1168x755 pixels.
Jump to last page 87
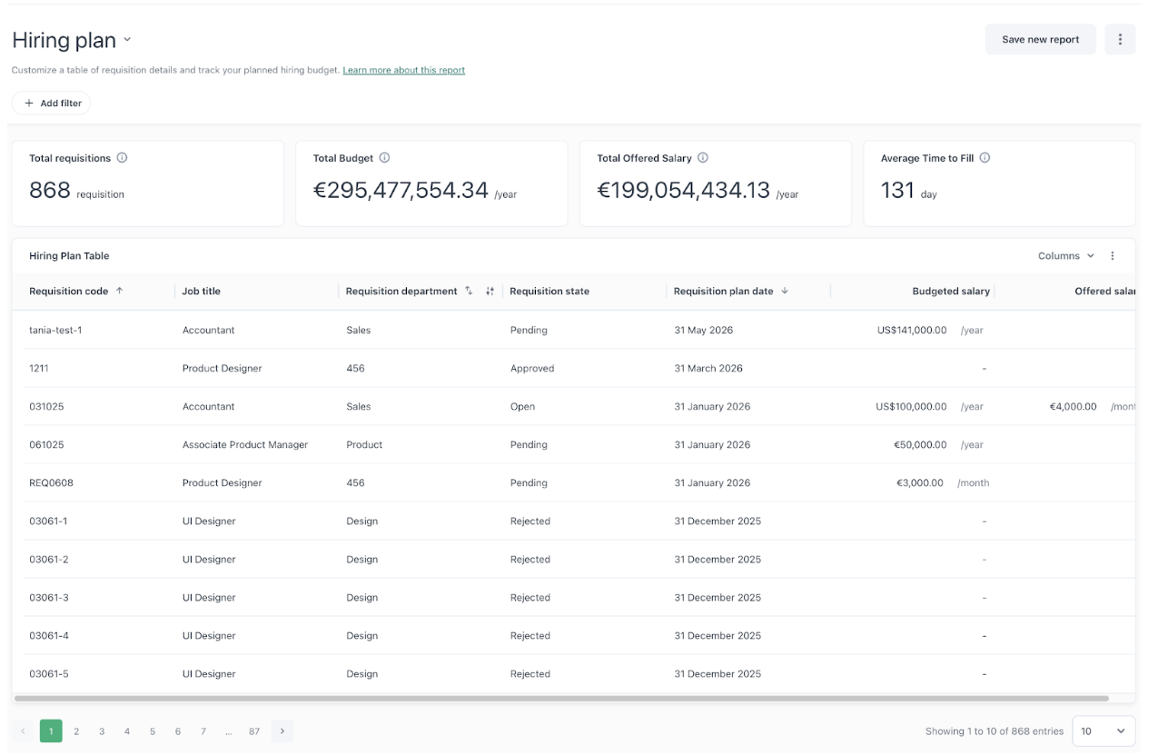(254, 731)
